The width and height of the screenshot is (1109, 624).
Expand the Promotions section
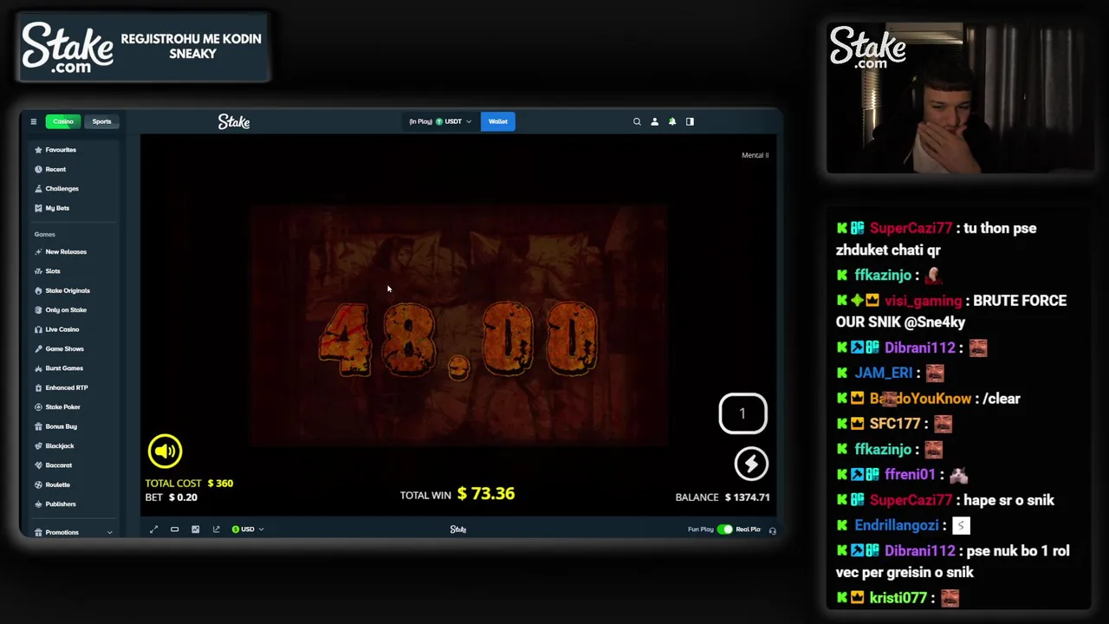coord(109,532)
